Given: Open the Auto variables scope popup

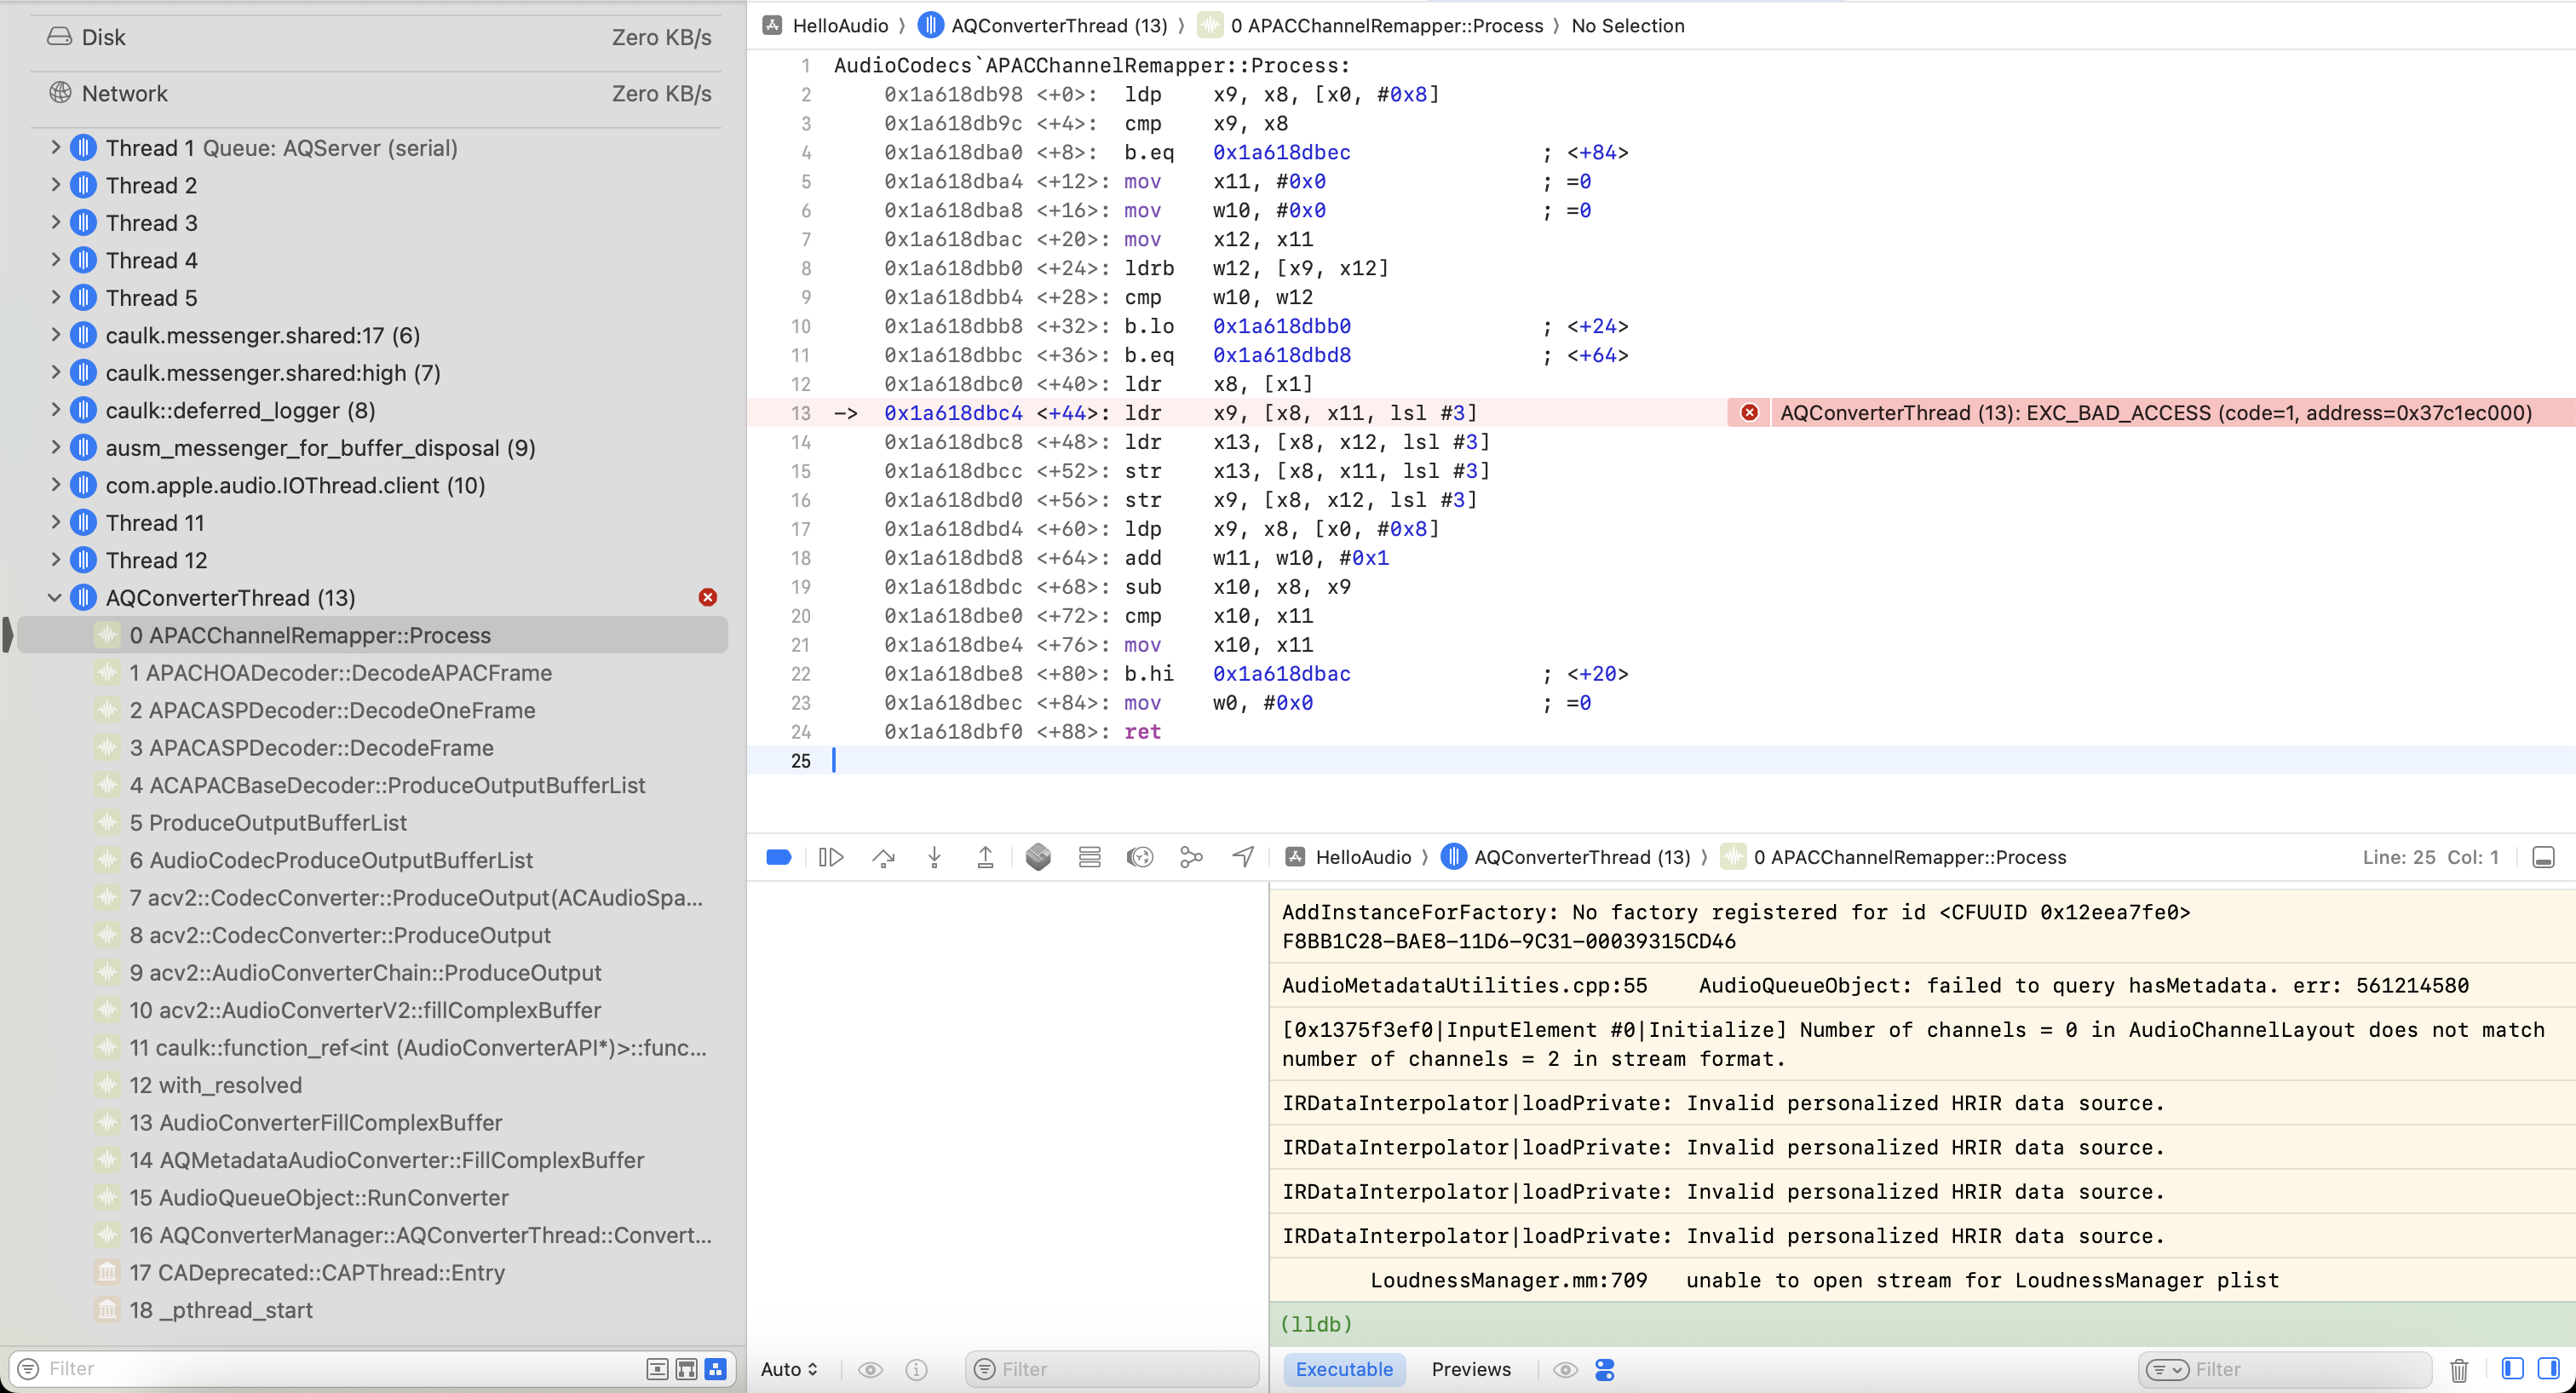Looking at the screenshot, I should coord(789,1369).
